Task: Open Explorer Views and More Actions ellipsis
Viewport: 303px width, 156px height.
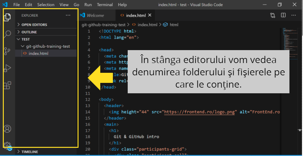Action: coord(68,15)
